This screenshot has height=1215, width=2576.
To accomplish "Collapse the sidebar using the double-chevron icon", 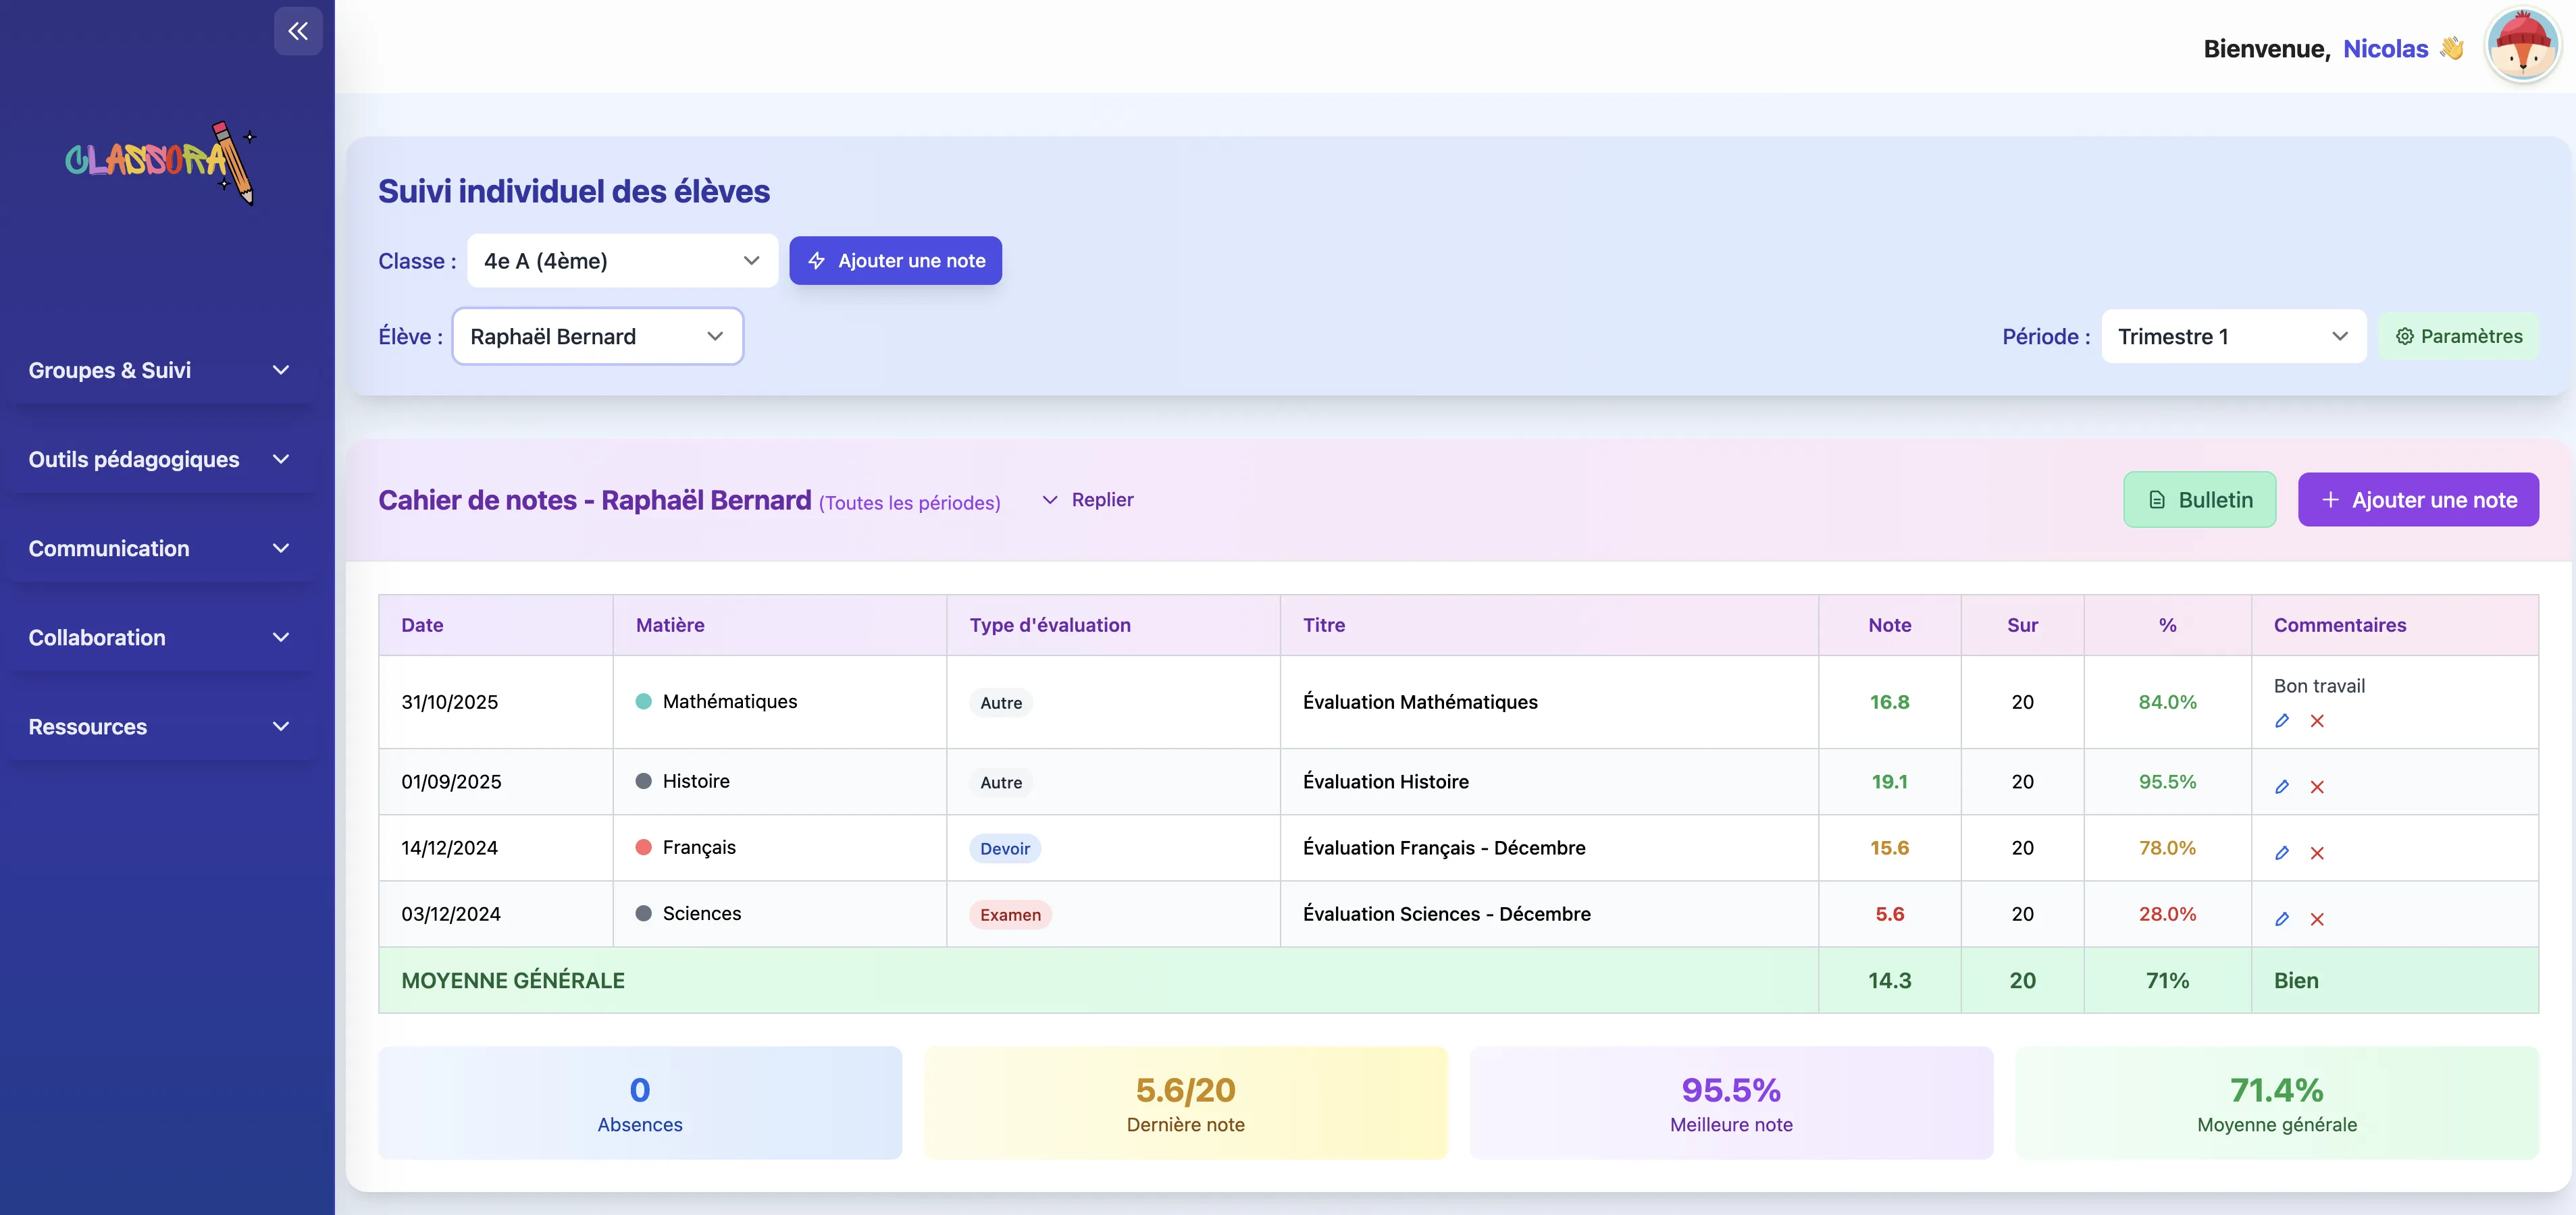I will point(297,31).
